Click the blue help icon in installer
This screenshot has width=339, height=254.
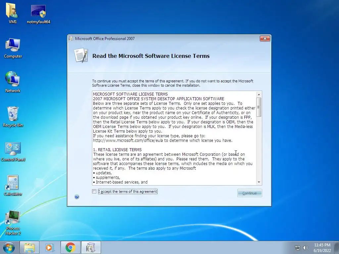tap(77, 197)
